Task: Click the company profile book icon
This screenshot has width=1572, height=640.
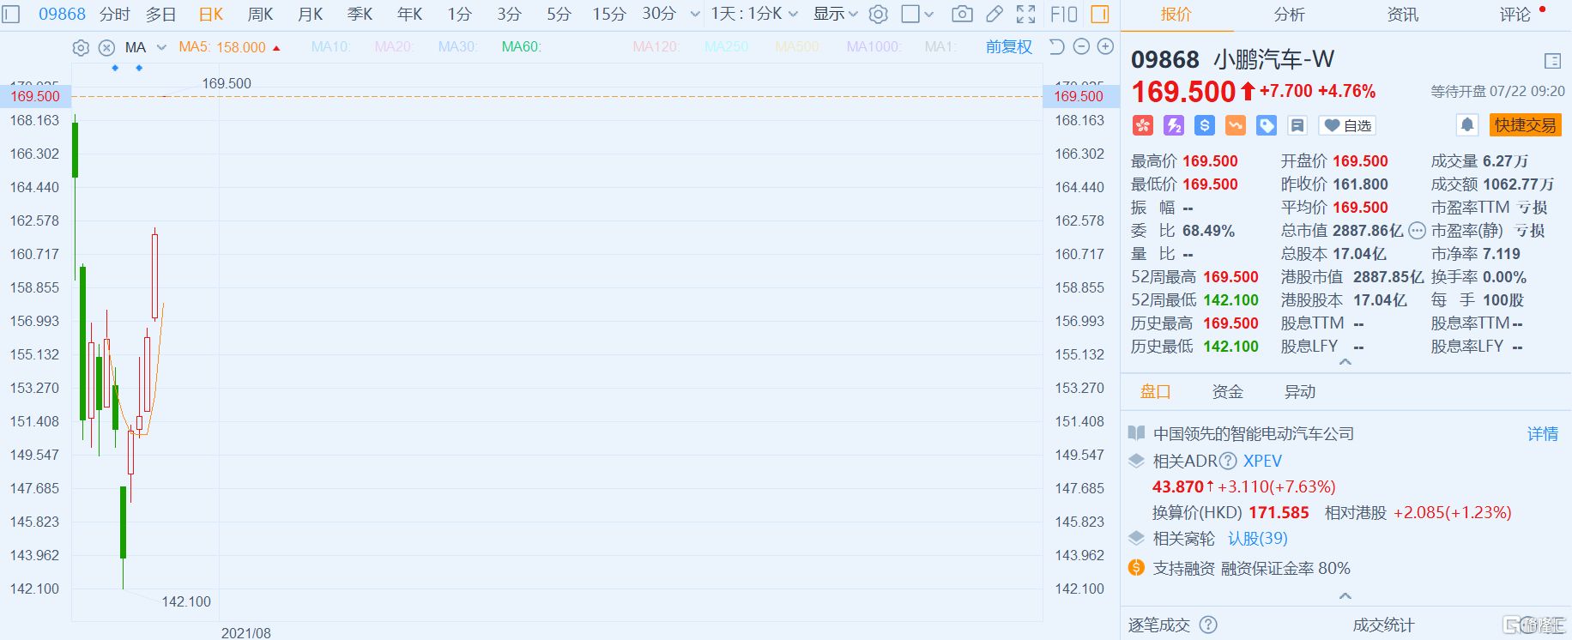Action: coord(1136,433)
